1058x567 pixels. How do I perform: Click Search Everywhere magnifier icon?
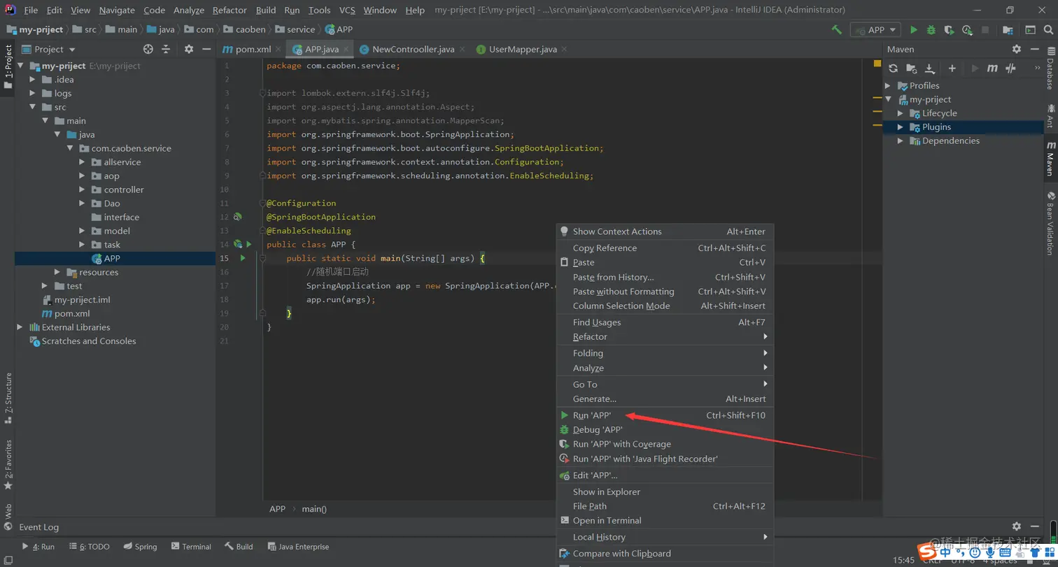[1050, 30]
